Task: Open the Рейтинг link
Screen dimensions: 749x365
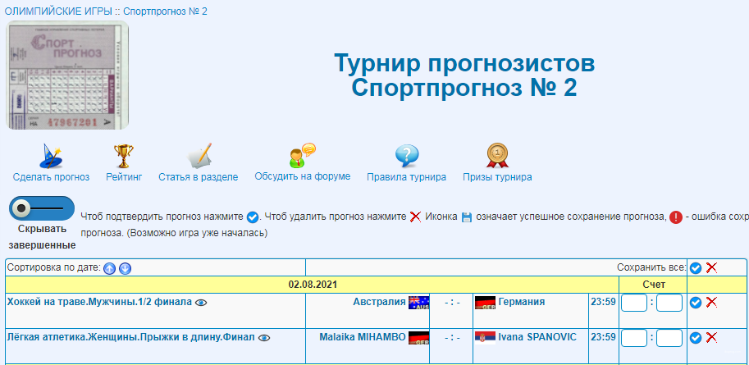Action: (x=124, y=177)
